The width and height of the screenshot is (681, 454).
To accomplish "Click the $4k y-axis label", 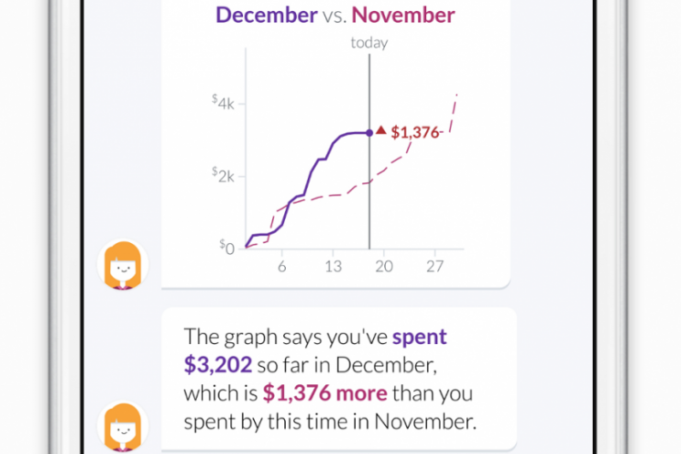I will tap(224, 103).
